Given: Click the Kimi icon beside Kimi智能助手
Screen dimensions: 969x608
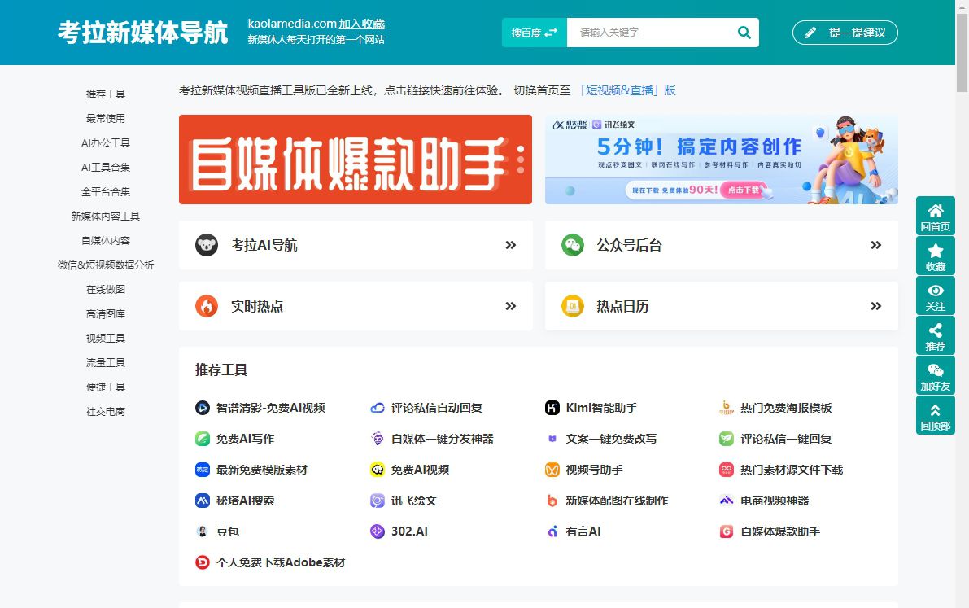Looking at the screenshot, I should [552, 408].
